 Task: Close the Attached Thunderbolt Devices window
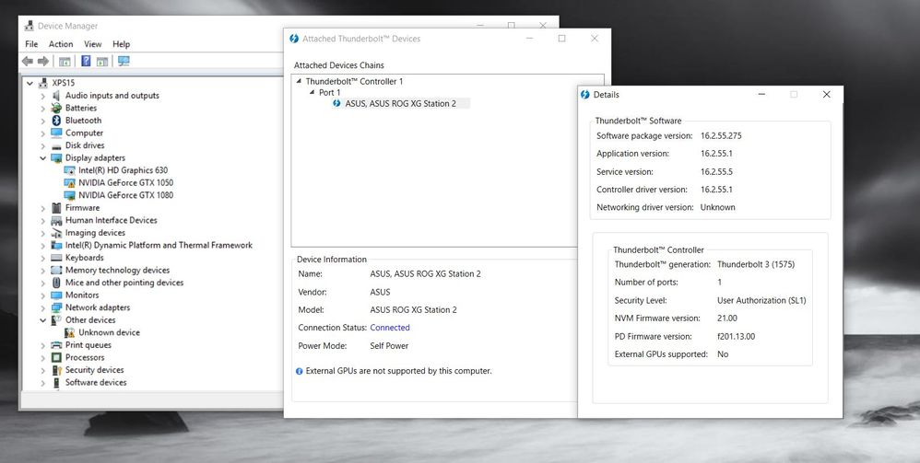coord(595,39)
